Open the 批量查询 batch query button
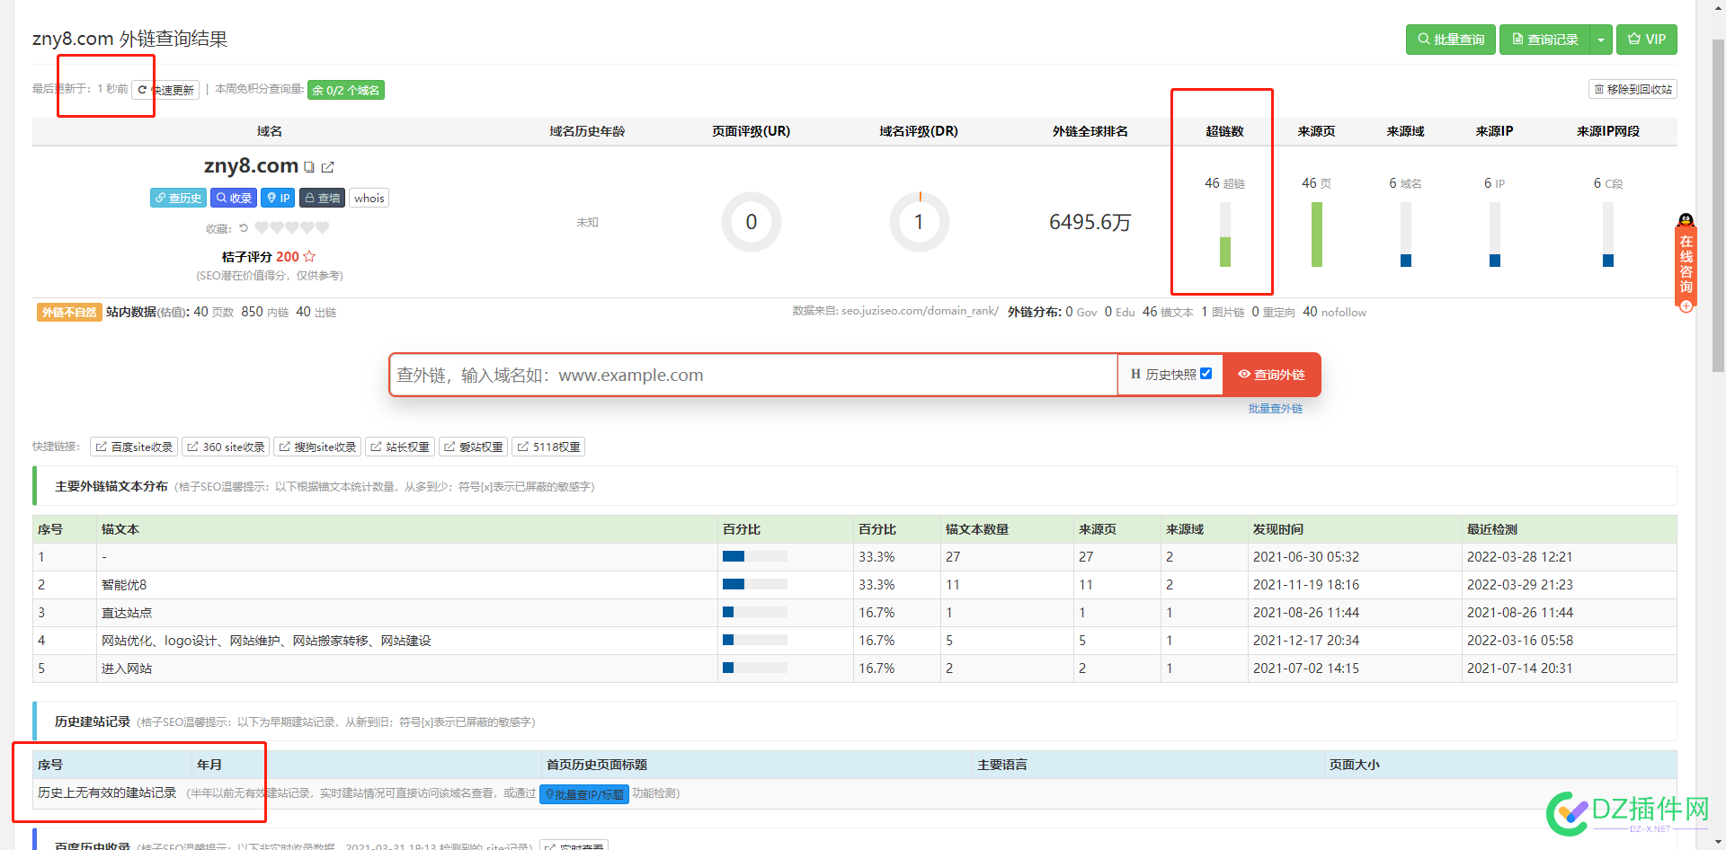The height and width of the screenshot is (850, 1726). coord(1451,40)
